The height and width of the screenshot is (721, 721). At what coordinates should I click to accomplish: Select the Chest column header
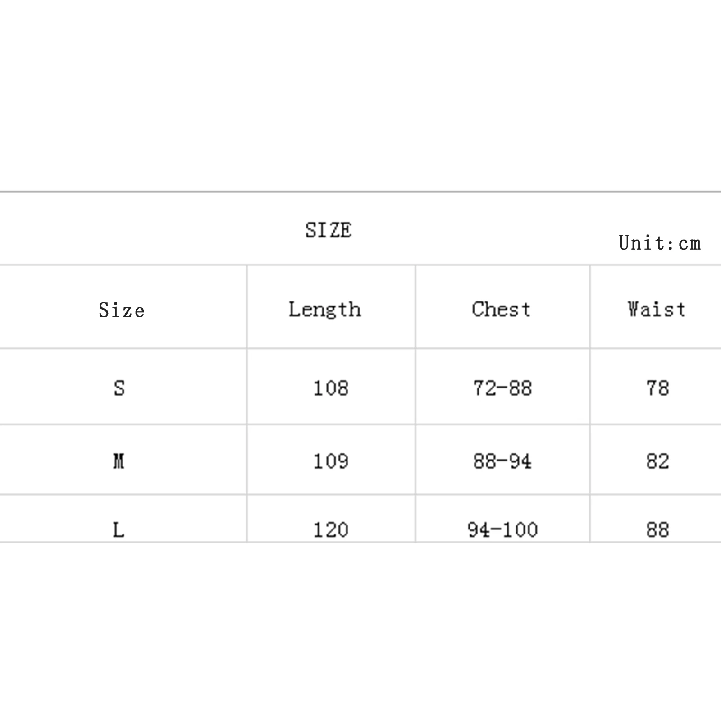pos(501,310)
